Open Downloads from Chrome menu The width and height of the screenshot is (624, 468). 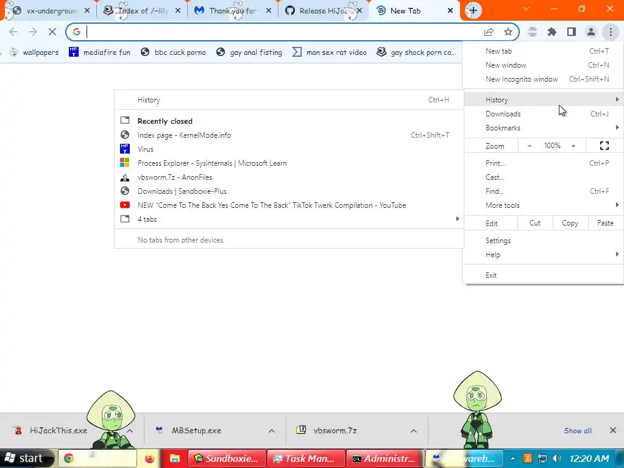pyautogui.click(x=543, y=114)
